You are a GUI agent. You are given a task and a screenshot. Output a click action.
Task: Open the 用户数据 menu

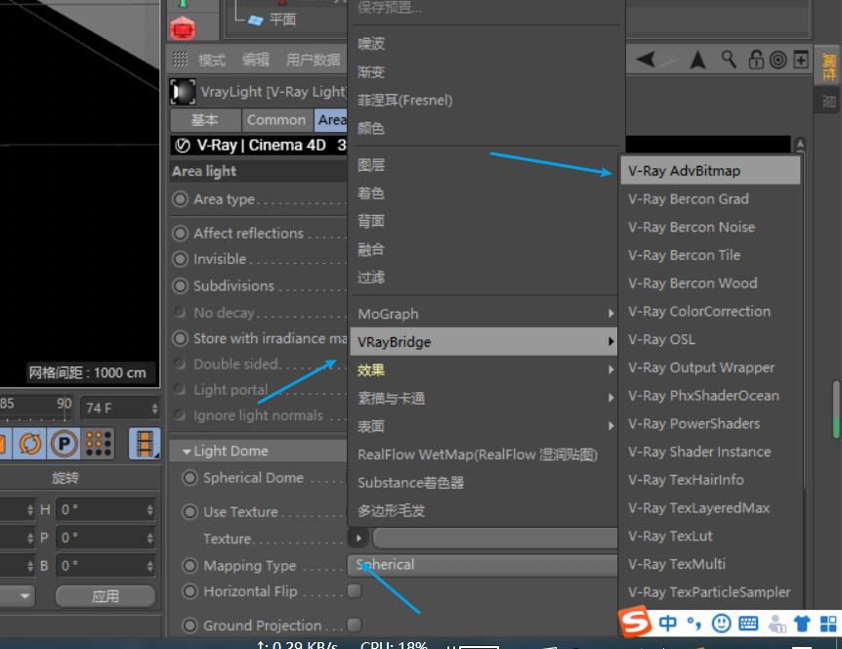[x=314, y=60]
